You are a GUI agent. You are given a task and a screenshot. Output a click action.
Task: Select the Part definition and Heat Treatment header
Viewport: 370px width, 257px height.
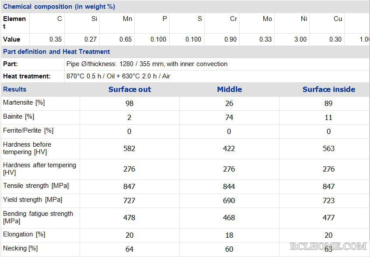pos(56,52)
